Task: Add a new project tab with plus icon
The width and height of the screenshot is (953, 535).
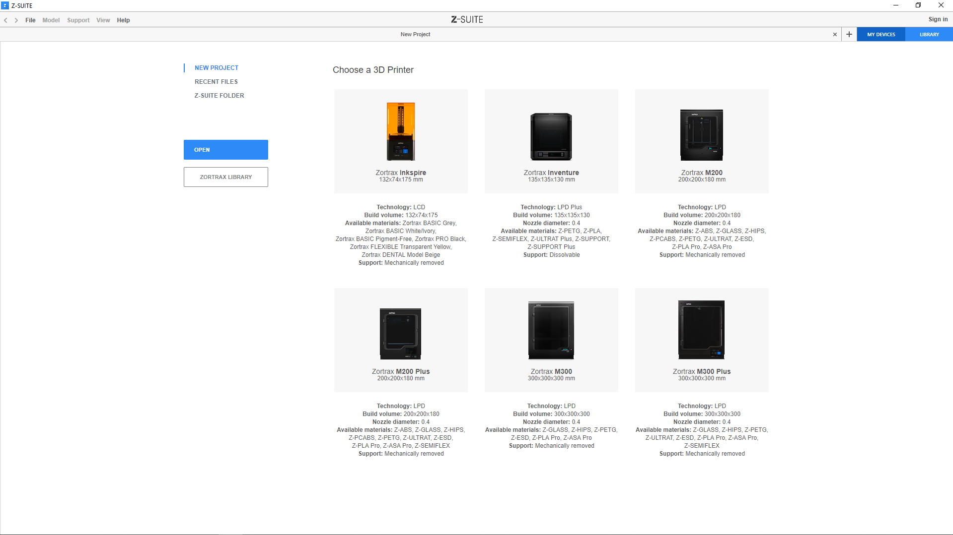Action: click(849, 34)
